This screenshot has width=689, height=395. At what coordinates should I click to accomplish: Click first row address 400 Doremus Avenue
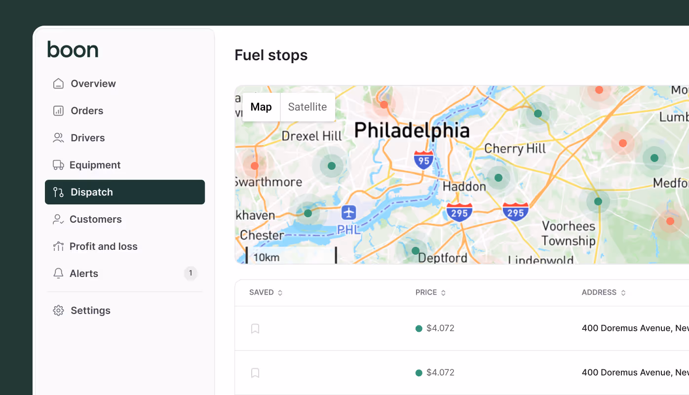pos(635,328)
